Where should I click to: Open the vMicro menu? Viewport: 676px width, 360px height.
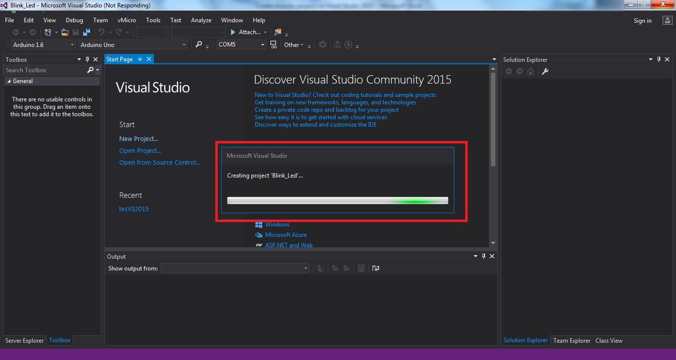coord(127,20)
